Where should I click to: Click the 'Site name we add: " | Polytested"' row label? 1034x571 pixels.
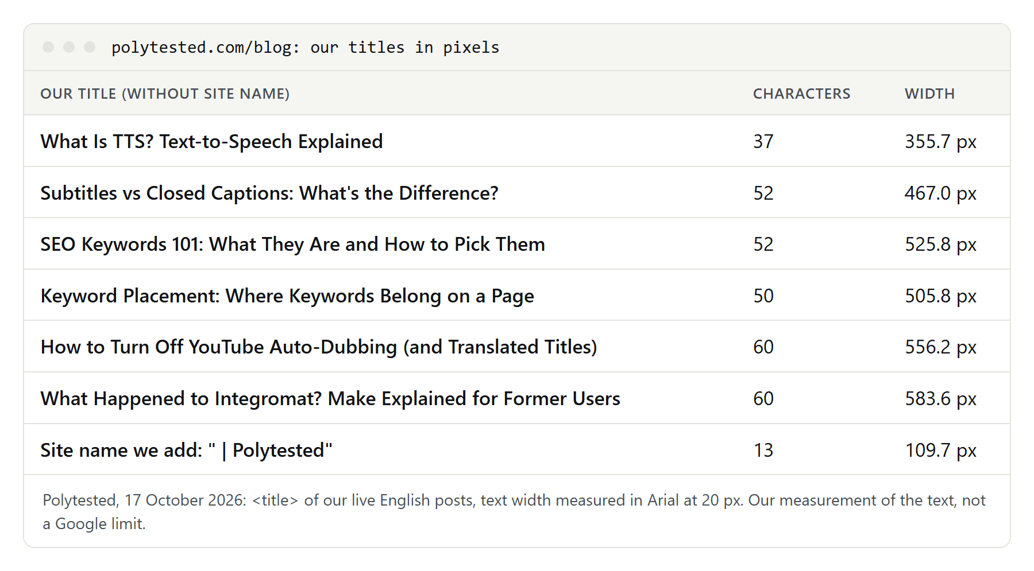click(187, 450)
